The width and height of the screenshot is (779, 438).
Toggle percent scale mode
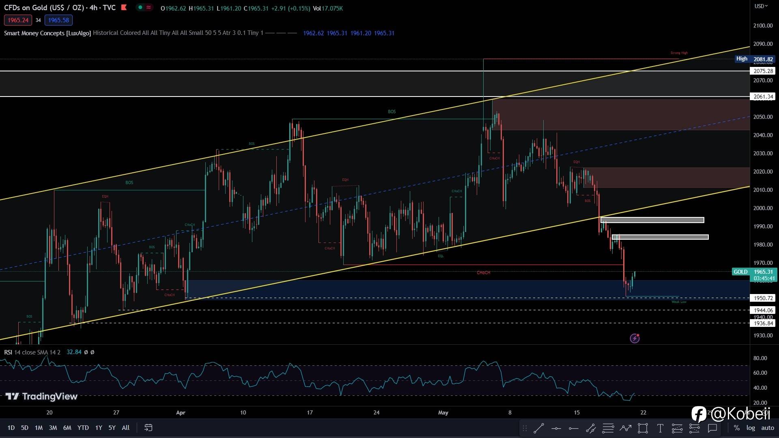(x=736, y=428)
